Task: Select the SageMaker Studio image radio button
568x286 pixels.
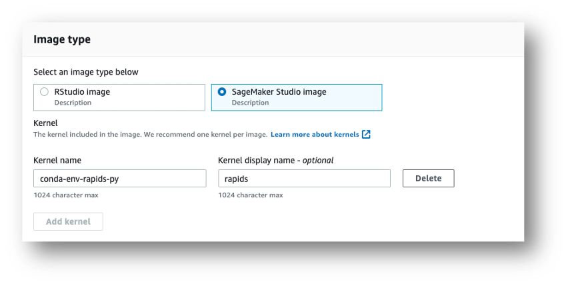Action: (x=222, y=92)
